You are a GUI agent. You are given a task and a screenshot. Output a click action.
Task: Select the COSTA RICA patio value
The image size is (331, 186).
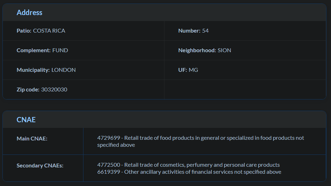(x=49, y=31)
